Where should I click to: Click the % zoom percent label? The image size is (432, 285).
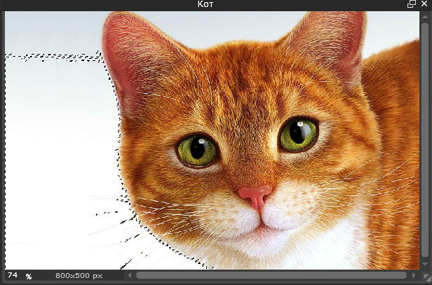(29, 276)
